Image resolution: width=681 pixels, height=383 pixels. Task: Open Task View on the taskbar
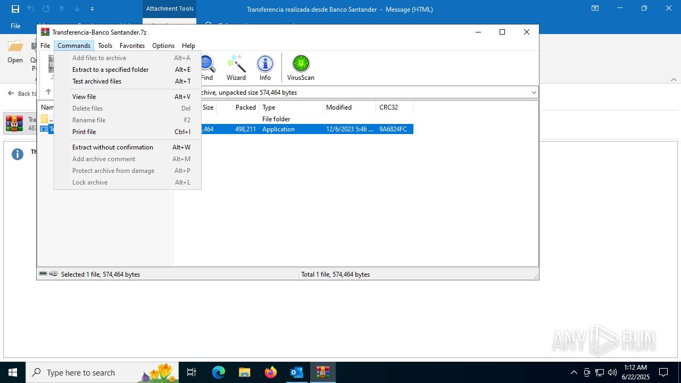pos(192,372)
